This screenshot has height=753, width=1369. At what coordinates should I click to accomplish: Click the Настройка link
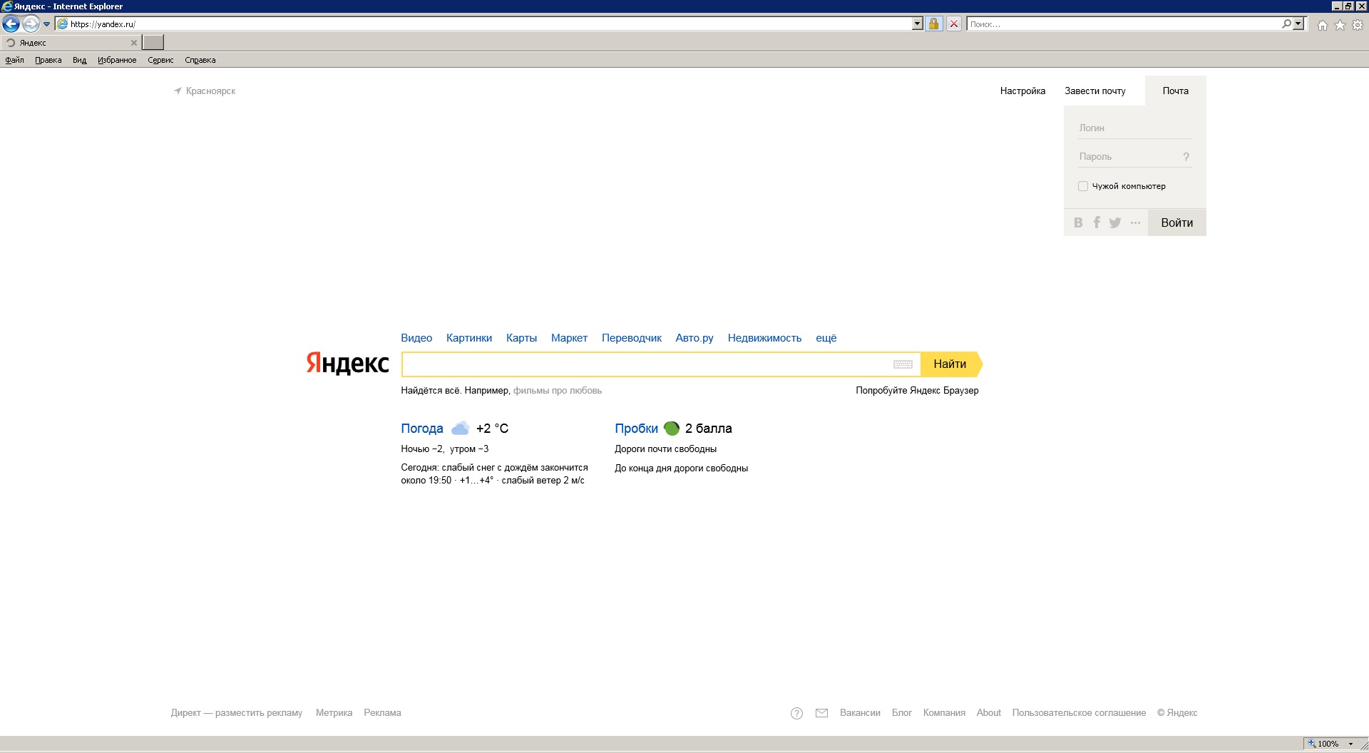[1022, 91]
